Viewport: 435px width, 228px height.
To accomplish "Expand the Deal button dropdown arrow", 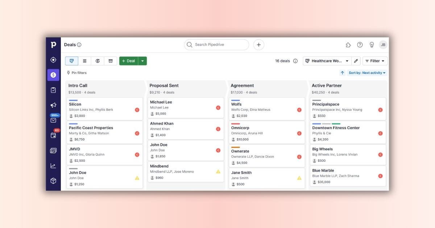I will point(142,61).
